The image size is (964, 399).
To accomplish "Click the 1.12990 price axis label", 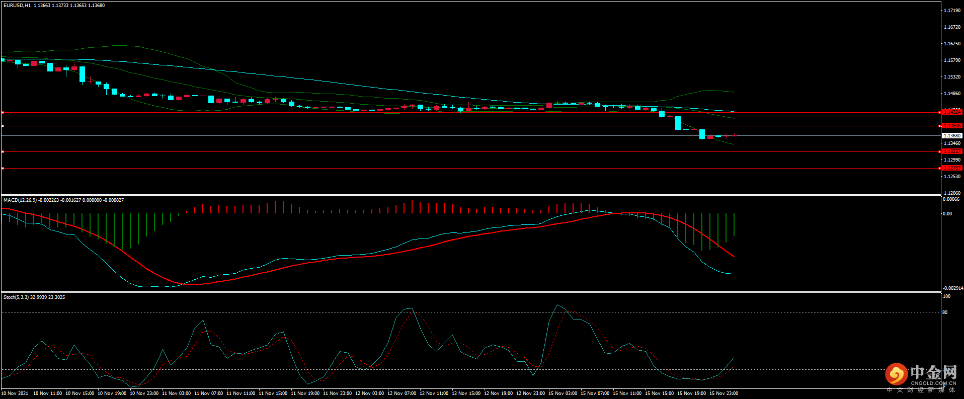I will (952, 160).
